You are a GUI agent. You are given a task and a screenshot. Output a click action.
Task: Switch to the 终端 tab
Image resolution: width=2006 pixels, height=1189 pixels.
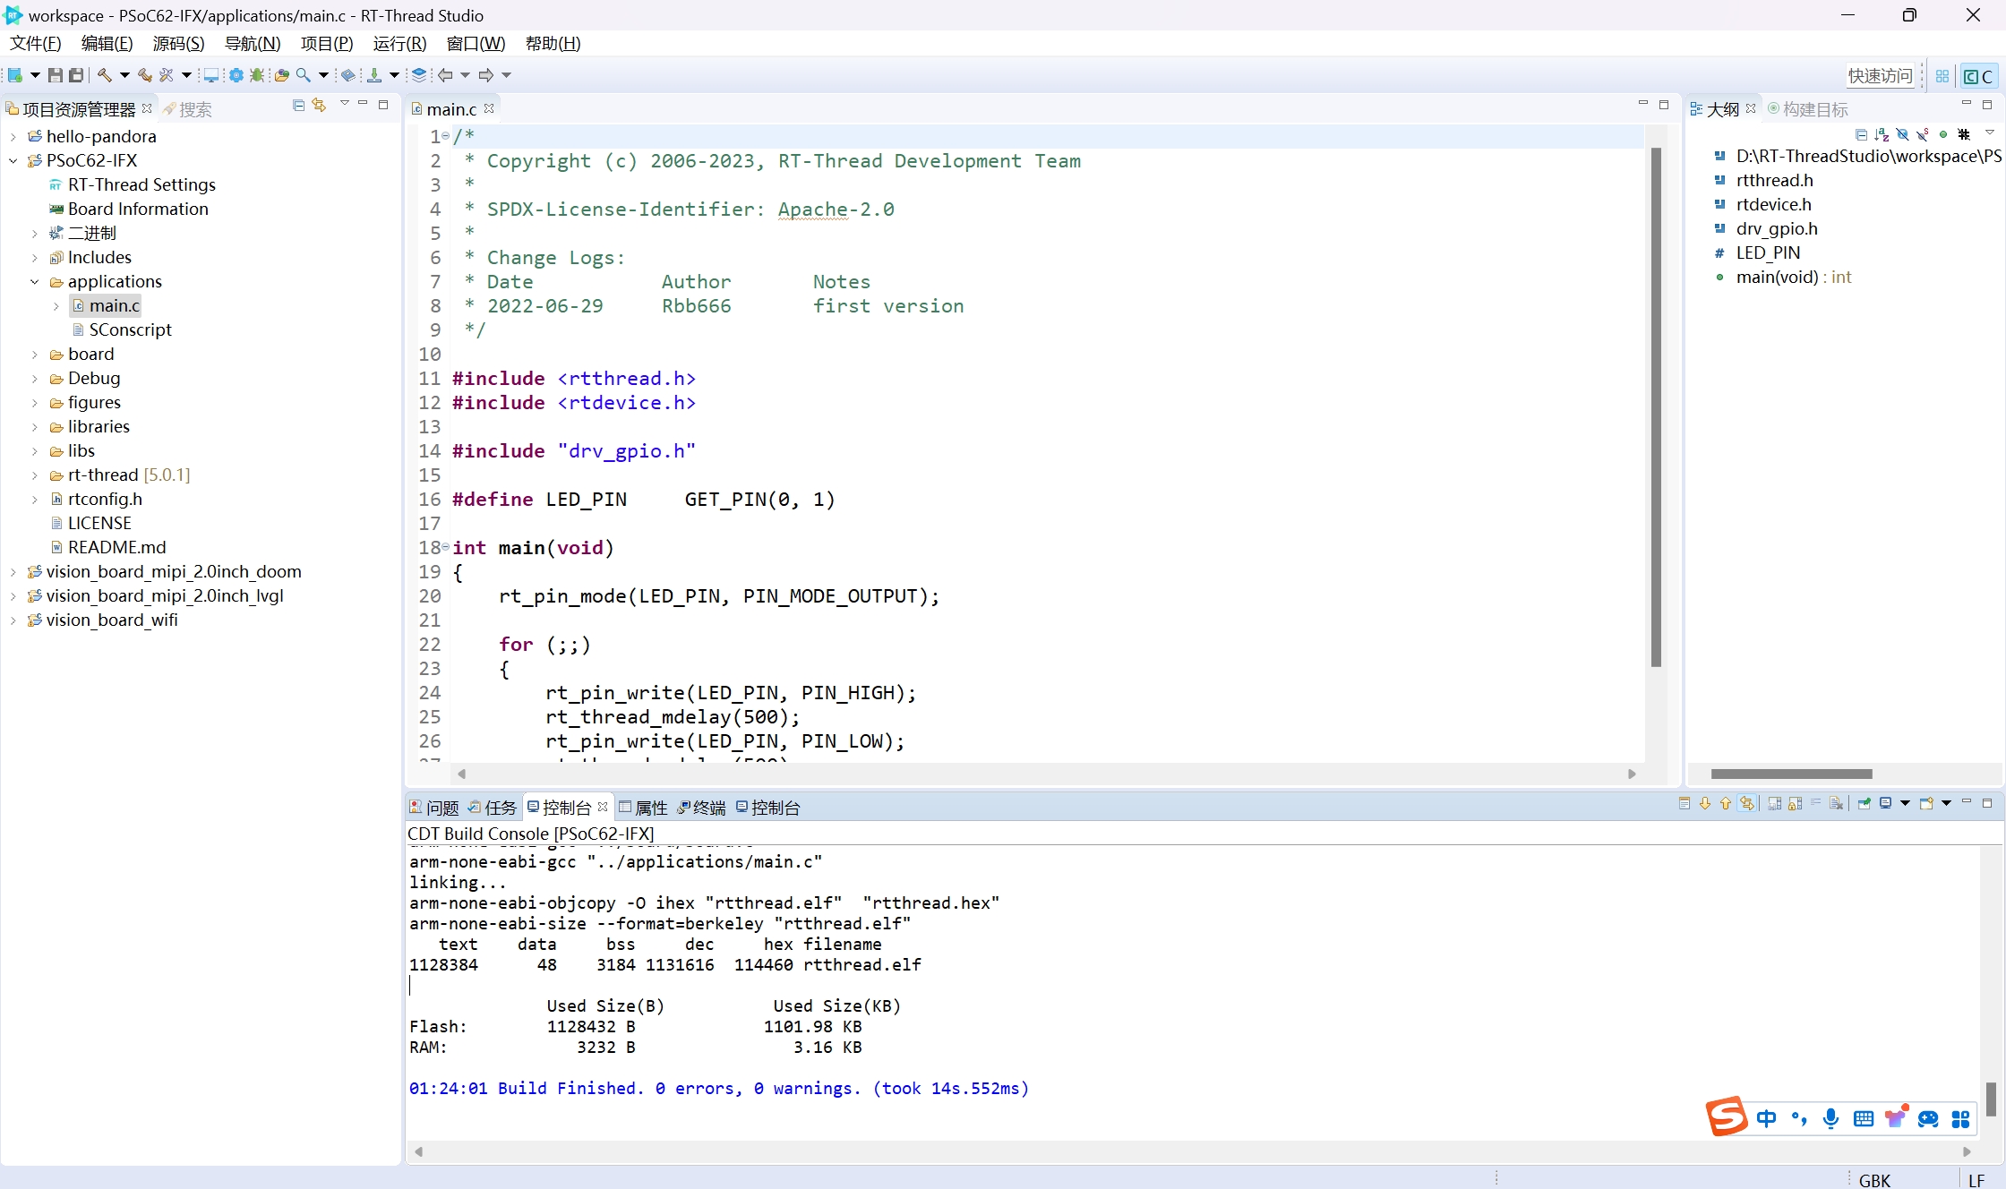701,808
